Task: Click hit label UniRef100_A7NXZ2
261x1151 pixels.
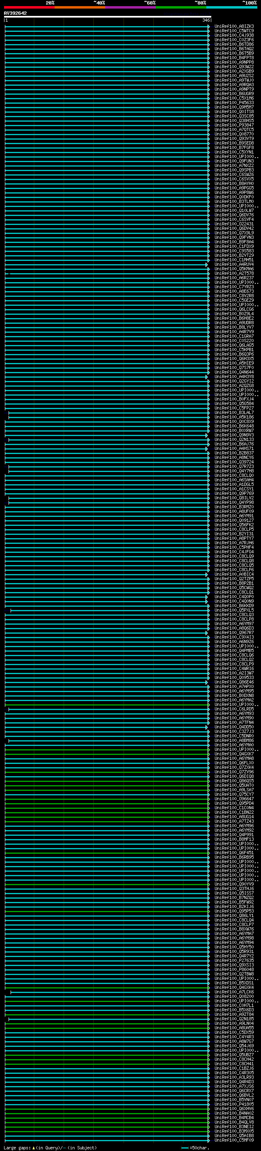Action: [x=234, y=165]
